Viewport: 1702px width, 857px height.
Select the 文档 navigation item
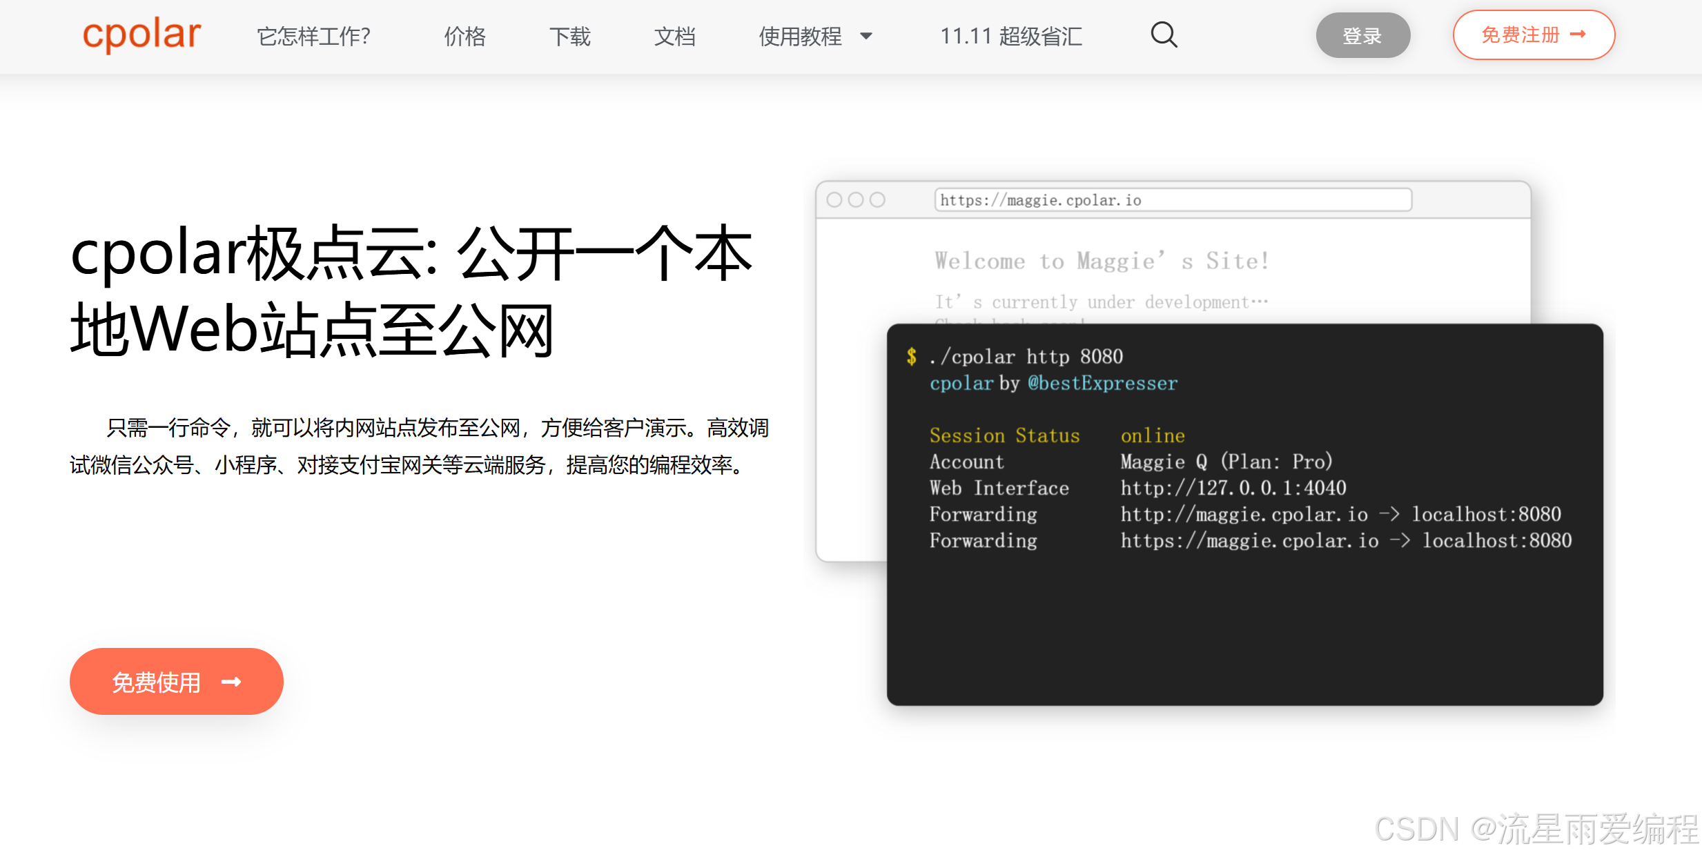click(674, 36)
